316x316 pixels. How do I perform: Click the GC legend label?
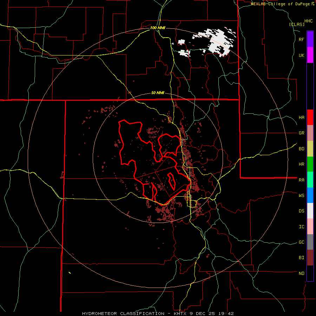click(301, 242)
